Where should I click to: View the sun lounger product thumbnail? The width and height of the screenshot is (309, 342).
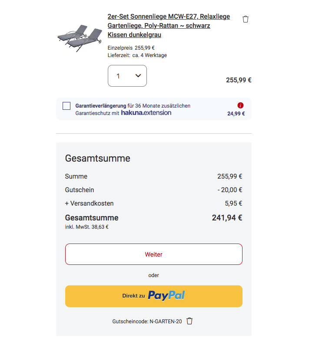pyautogui.click(x=79, y=39)
